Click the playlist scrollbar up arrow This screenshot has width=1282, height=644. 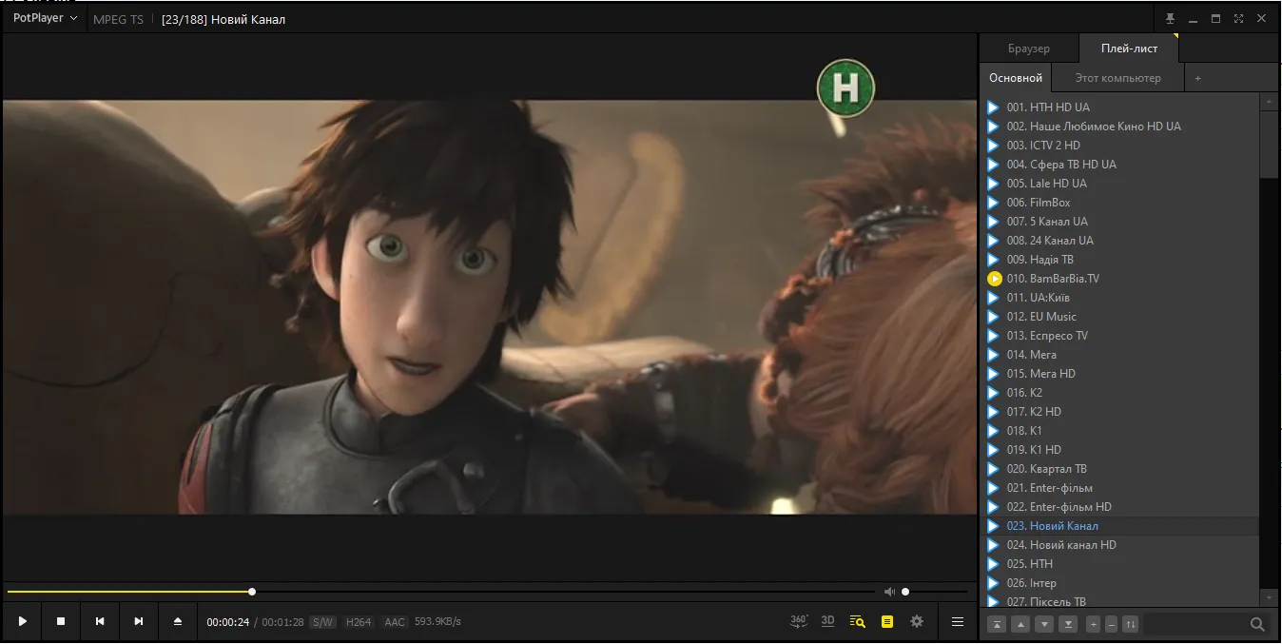(x=1269, y=101)
